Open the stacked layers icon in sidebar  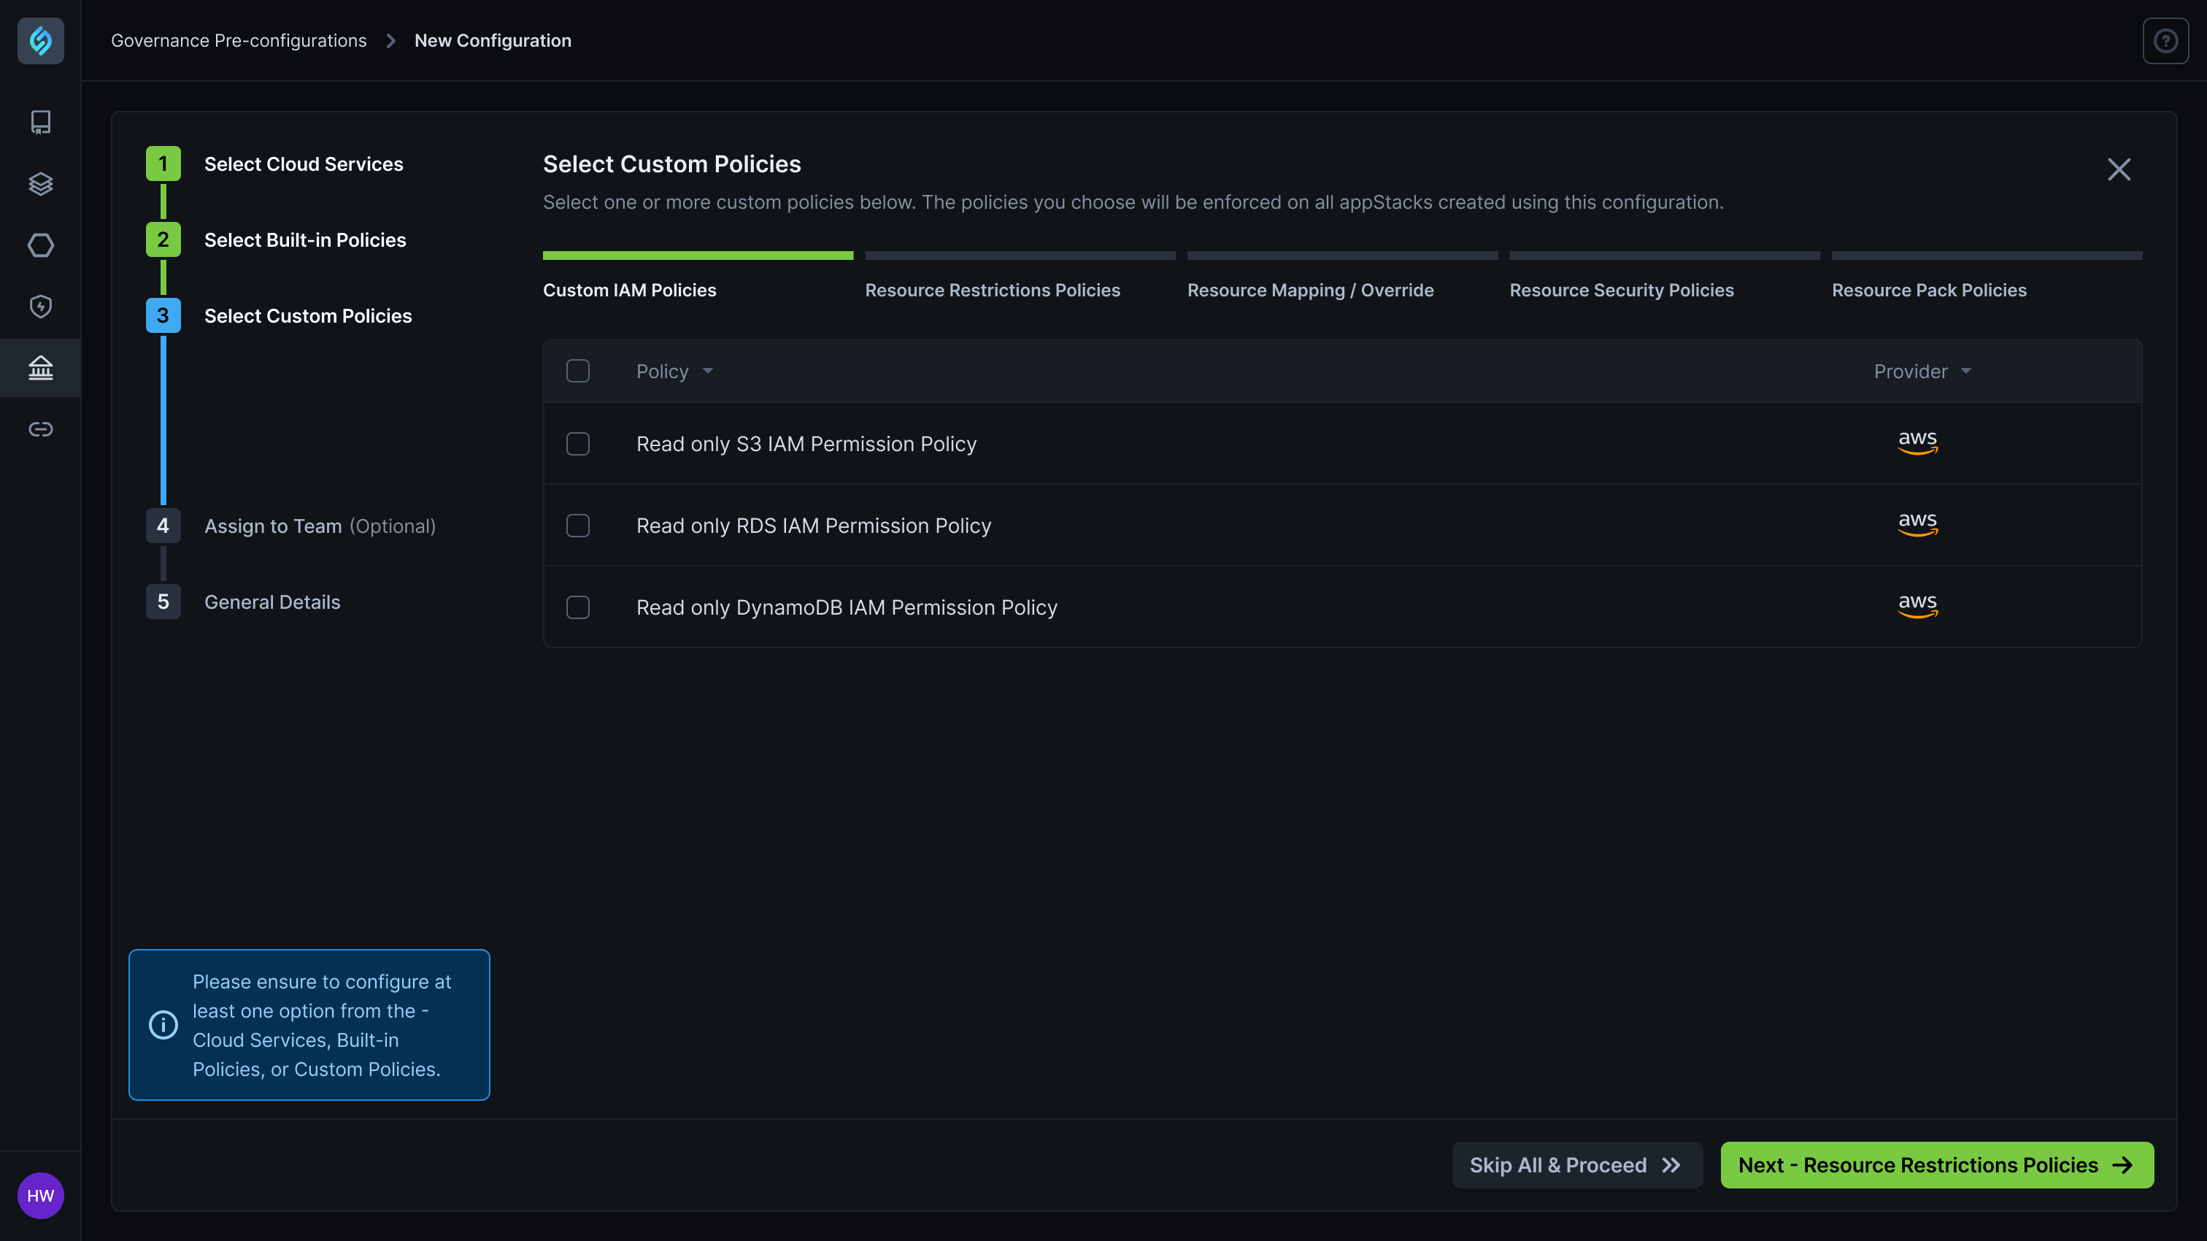point(40,183)
